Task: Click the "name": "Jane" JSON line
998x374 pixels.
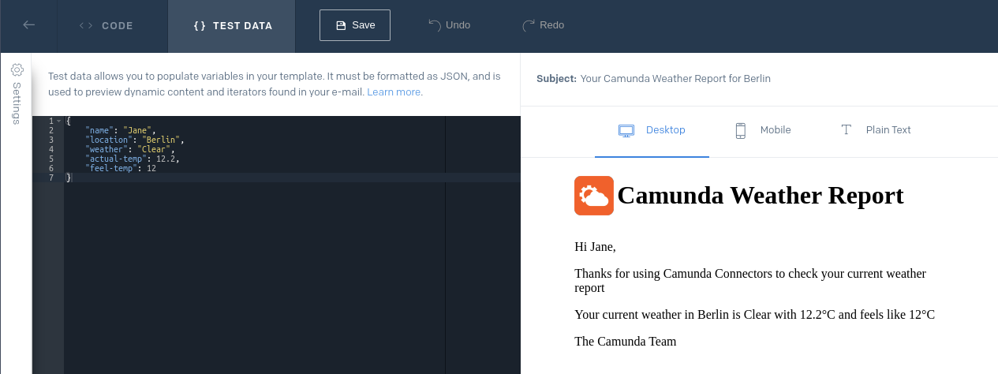Action: click(121, 130)
